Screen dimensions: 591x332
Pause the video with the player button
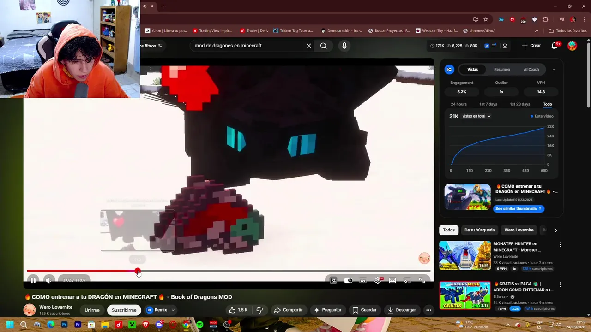pos(33,280)
